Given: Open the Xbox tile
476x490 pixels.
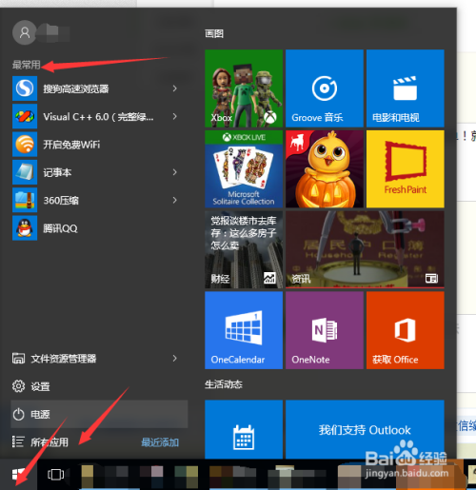Looking at the screenshot, I should (244, 88).
